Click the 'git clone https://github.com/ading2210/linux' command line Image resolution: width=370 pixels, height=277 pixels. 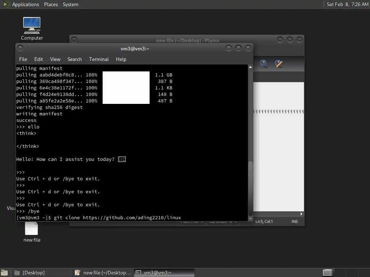click(x=117, y=217)
